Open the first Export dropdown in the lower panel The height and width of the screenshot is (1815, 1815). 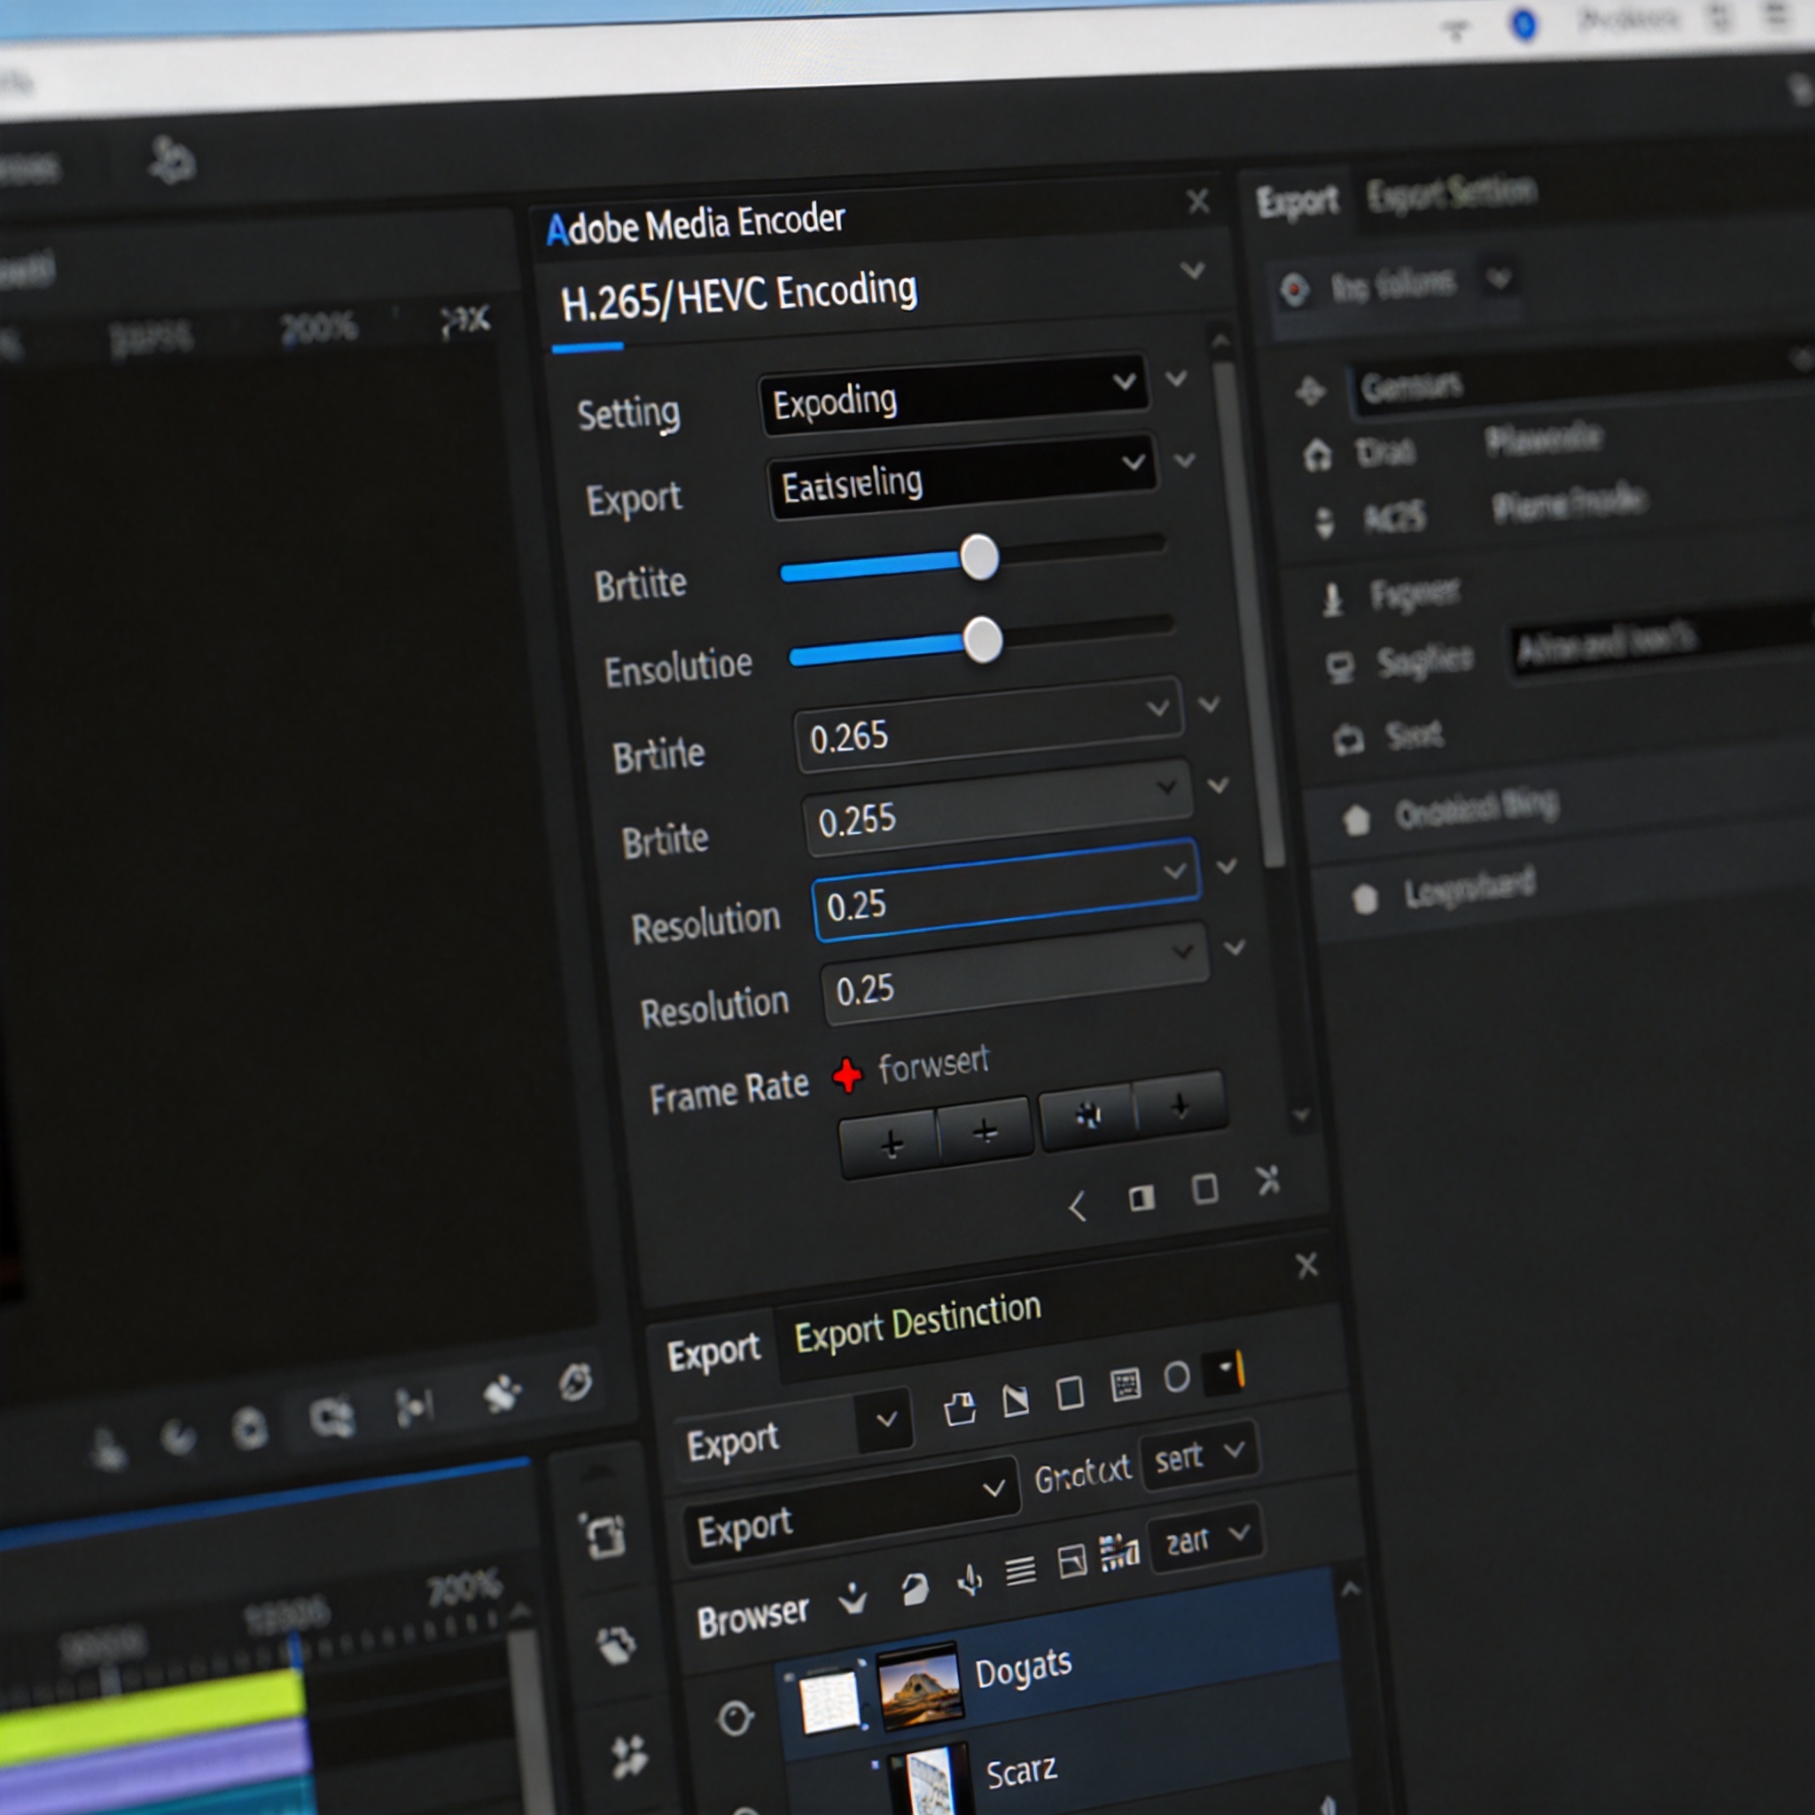coord(793,1434)
